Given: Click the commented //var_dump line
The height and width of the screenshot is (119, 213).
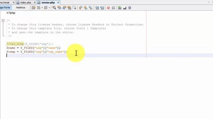Looking at the screenshot, I should tap(30, 44).
